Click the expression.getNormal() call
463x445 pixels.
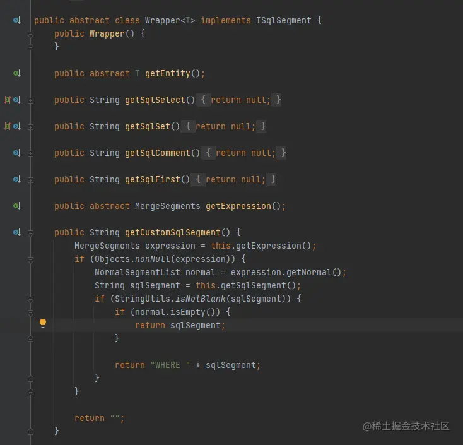(x=286, y=272)
